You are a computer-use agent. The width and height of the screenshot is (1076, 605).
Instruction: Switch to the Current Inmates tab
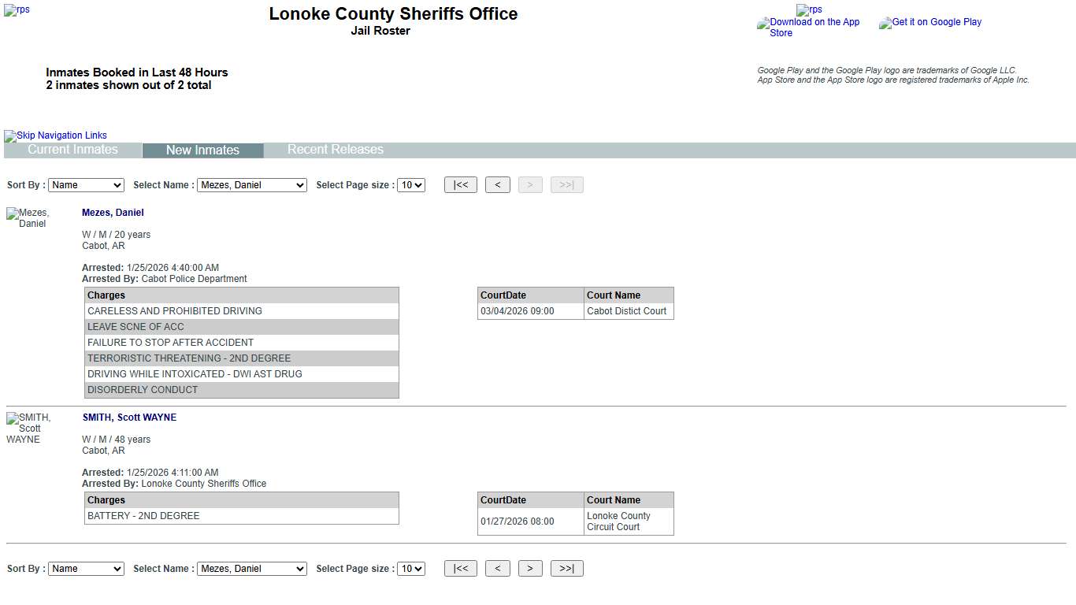click(x=72, y=150)
